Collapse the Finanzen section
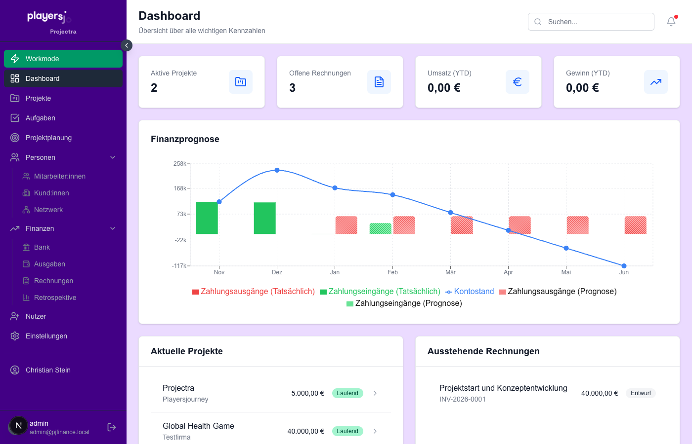The height and width of the screenshot is (444, 692). [x=113, y=228]
